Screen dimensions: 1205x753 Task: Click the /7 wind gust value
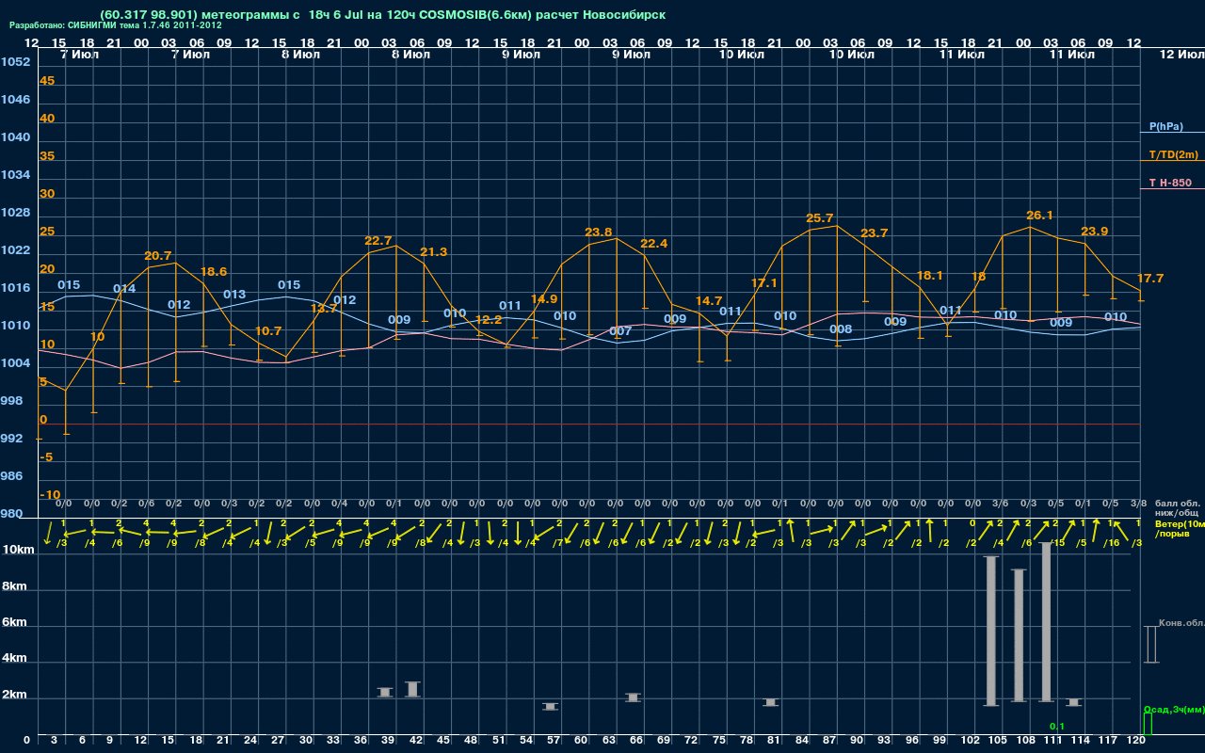[559, 543]
